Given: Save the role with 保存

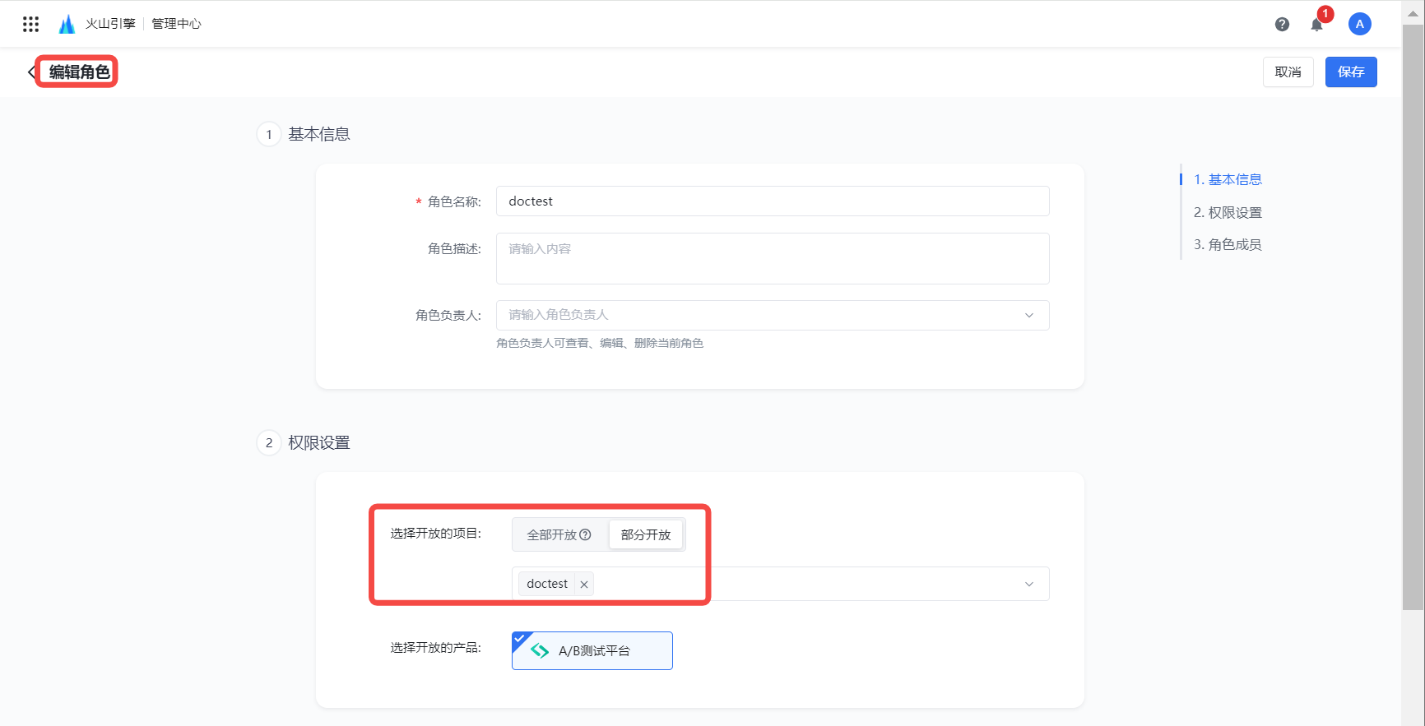Looking at the screenshot, I should pyautogui.click(x=1351, y=72).
